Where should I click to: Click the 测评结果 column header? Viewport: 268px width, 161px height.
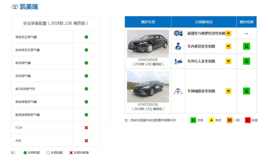point(247,22)
